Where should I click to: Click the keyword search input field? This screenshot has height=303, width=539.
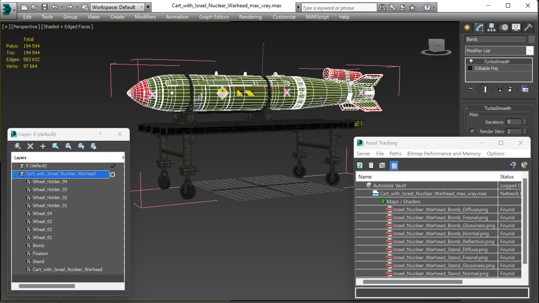pos(339,8)
